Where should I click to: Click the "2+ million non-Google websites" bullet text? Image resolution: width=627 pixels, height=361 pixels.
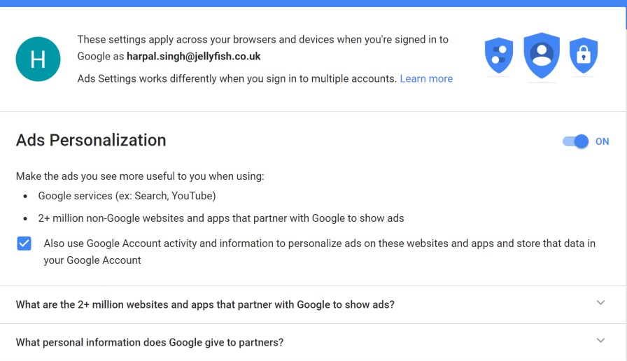point(221,218)
